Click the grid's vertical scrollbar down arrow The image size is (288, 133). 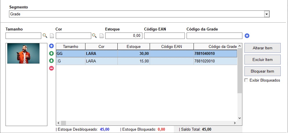pos(239,118)
